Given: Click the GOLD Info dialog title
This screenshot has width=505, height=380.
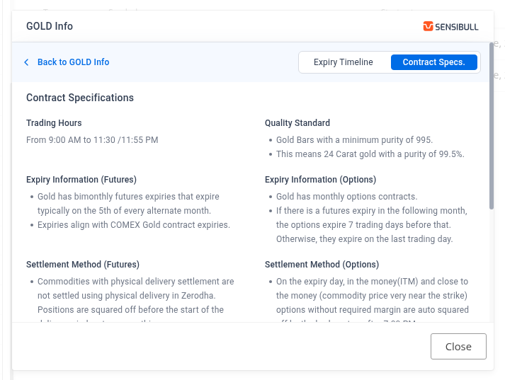Looking at the screenshot, I should pyautogui.click(x=50, y=27).
